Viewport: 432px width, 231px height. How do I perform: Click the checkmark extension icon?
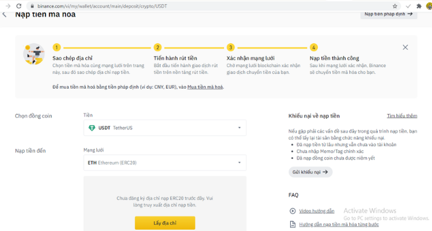coord(409,6)
